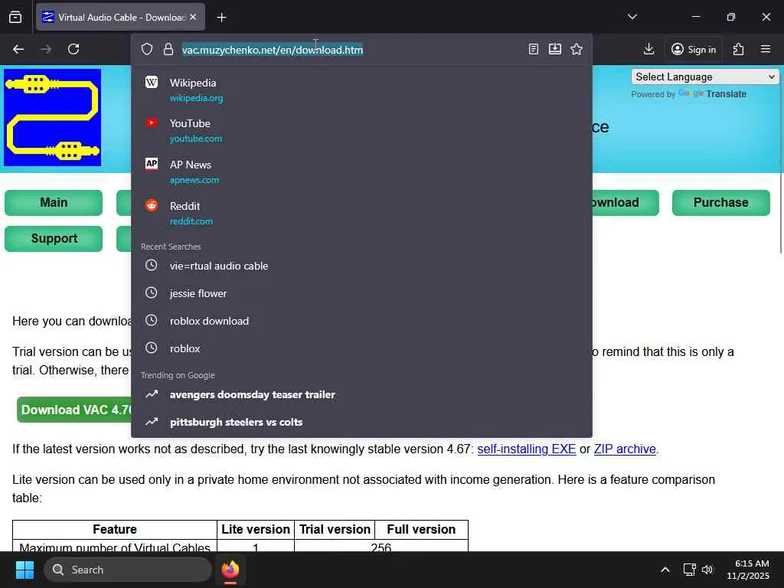784x588 pixels.
Task: Click the YouTube favicon in suggestions
Action: point(152,123)
